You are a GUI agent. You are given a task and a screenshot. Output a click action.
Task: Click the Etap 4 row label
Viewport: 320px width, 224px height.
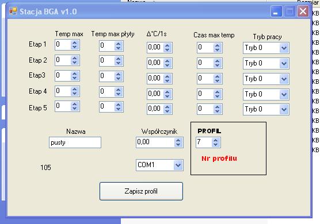click(38, 91)
